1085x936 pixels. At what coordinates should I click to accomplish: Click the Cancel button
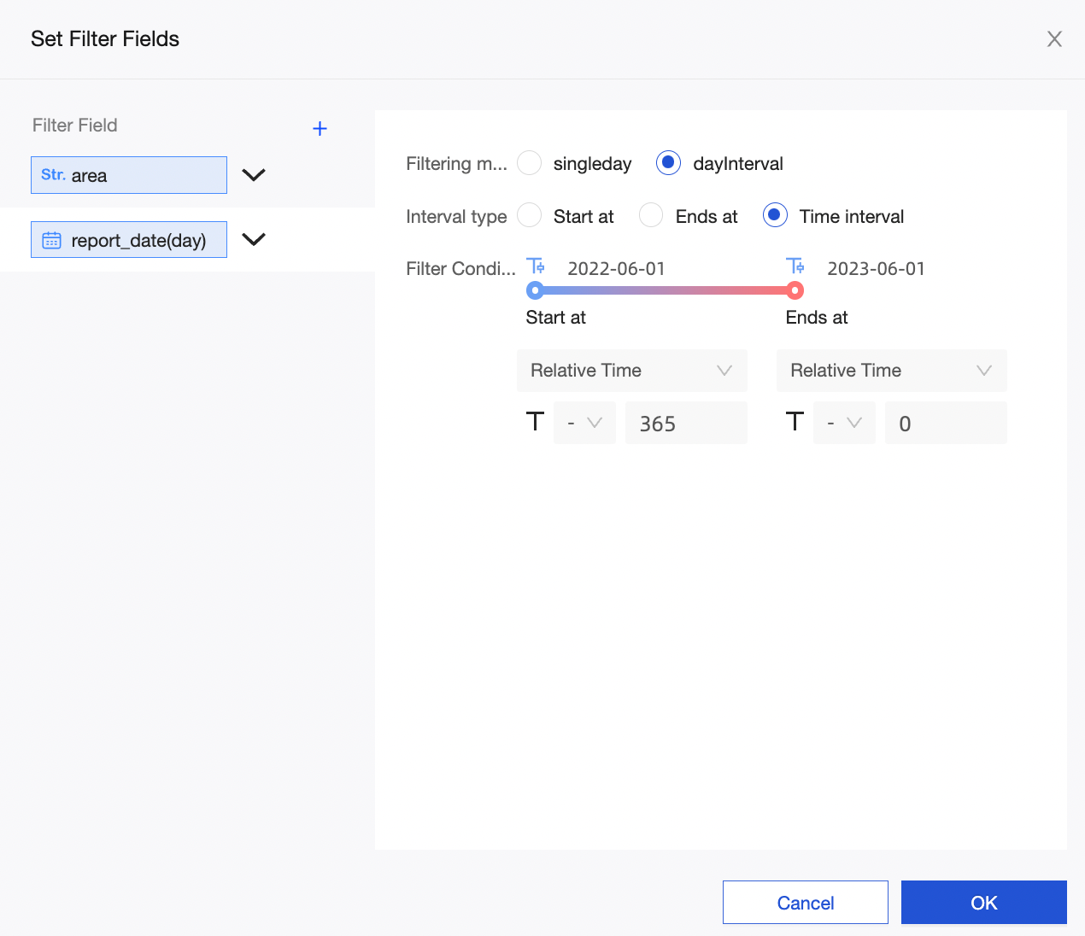pyautogui.click(x=805, y=903)
